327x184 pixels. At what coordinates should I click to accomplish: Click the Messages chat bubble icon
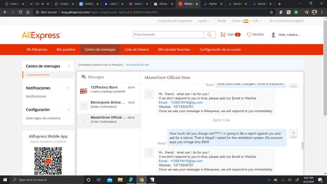pyautogui.click(x=84, y=77)
